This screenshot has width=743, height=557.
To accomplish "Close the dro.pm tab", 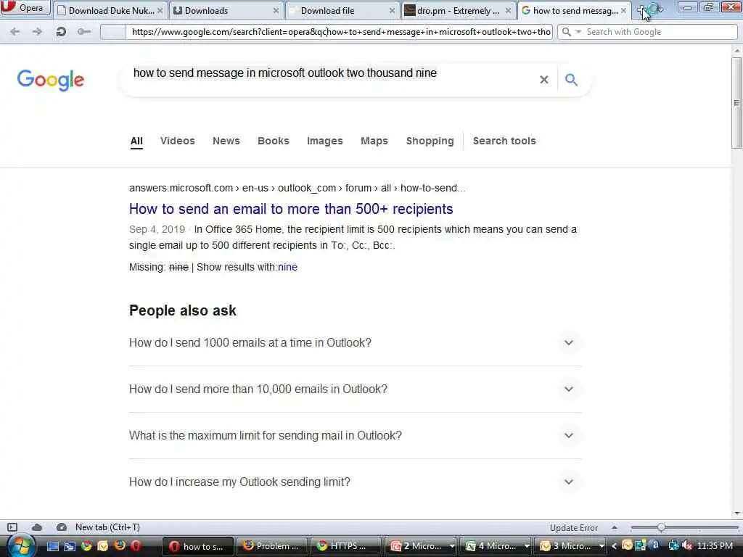I will pyautogui.click(x=508, y=10).
